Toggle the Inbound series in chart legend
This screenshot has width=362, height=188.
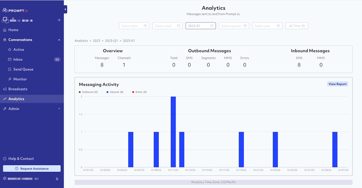tap(115, 92)
